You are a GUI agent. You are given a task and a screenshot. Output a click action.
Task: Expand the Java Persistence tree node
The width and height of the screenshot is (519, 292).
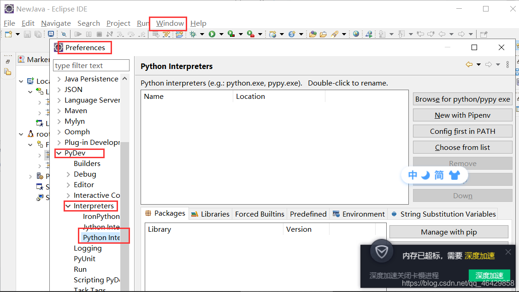59,79
